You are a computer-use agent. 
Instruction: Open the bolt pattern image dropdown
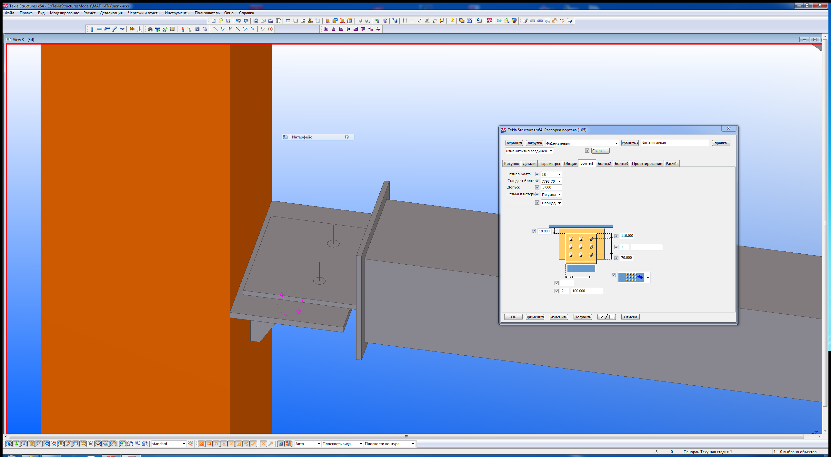[648, 278]
